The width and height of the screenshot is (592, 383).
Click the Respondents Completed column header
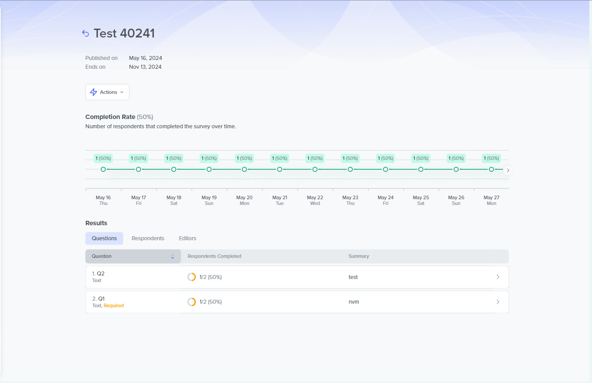click(x=214, y=257)
